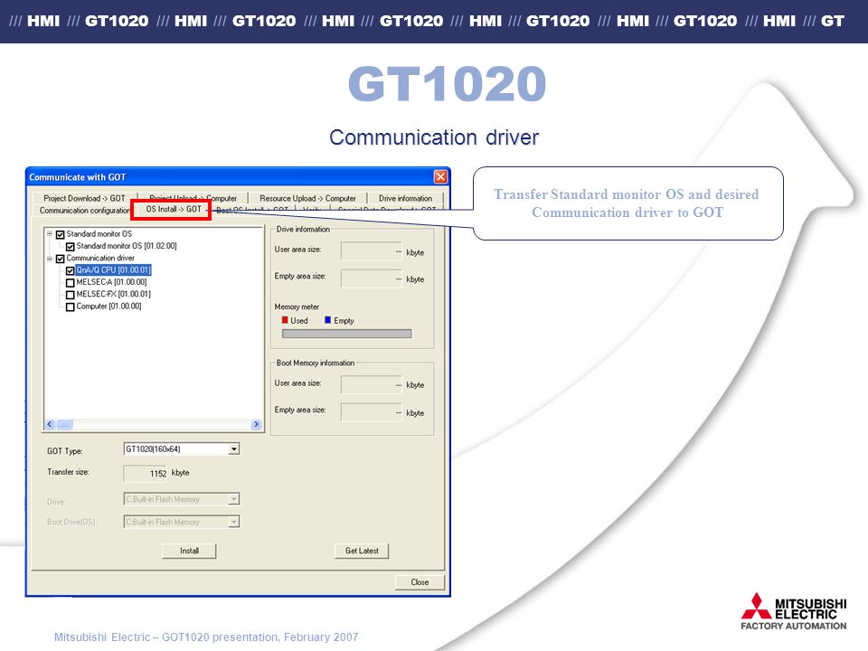Click Boot Memory User area size field

pyautogui.click(x=372, y=385)
